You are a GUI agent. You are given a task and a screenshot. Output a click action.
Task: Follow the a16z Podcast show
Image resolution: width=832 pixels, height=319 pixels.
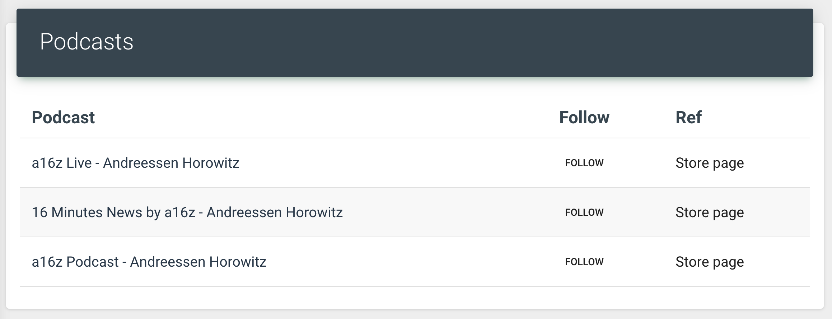pyautogui.click(x=584, y=262)
